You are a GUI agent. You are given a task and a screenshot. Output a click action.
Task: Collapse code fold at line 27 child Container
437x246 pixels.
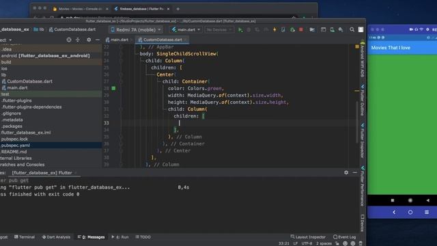pos(121,81)
